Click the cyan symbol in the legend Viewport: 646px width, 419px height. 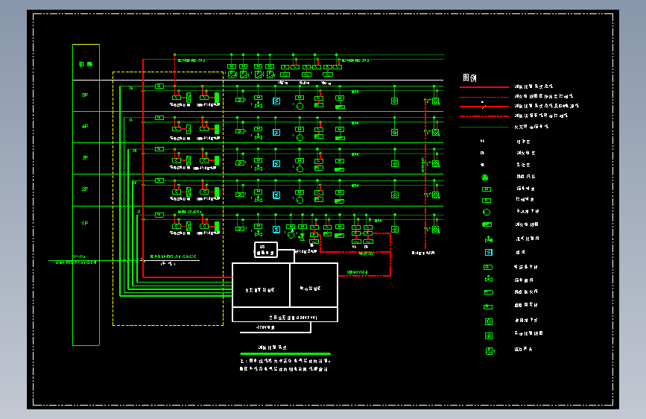[x=489, y=253]
